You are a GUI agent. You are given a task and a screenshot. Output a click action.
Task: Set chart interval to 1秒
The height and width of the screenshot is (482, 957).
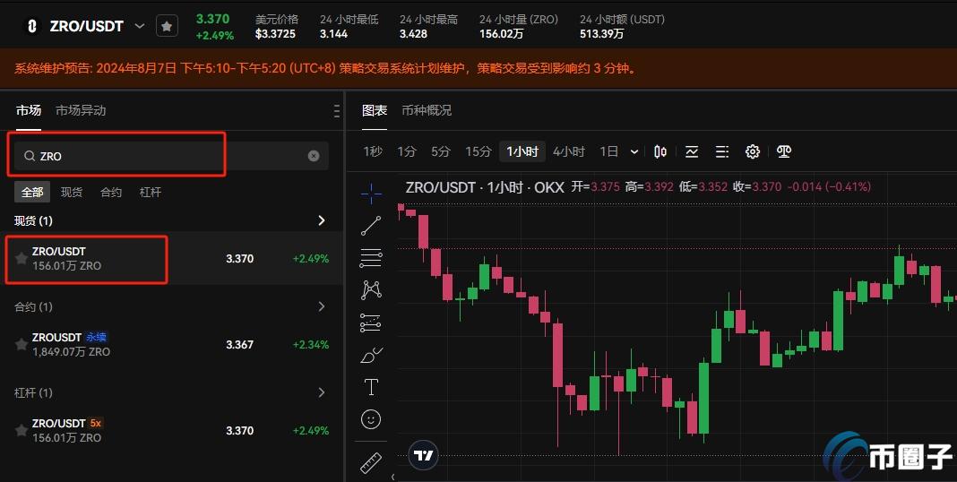tap(372, 151)
